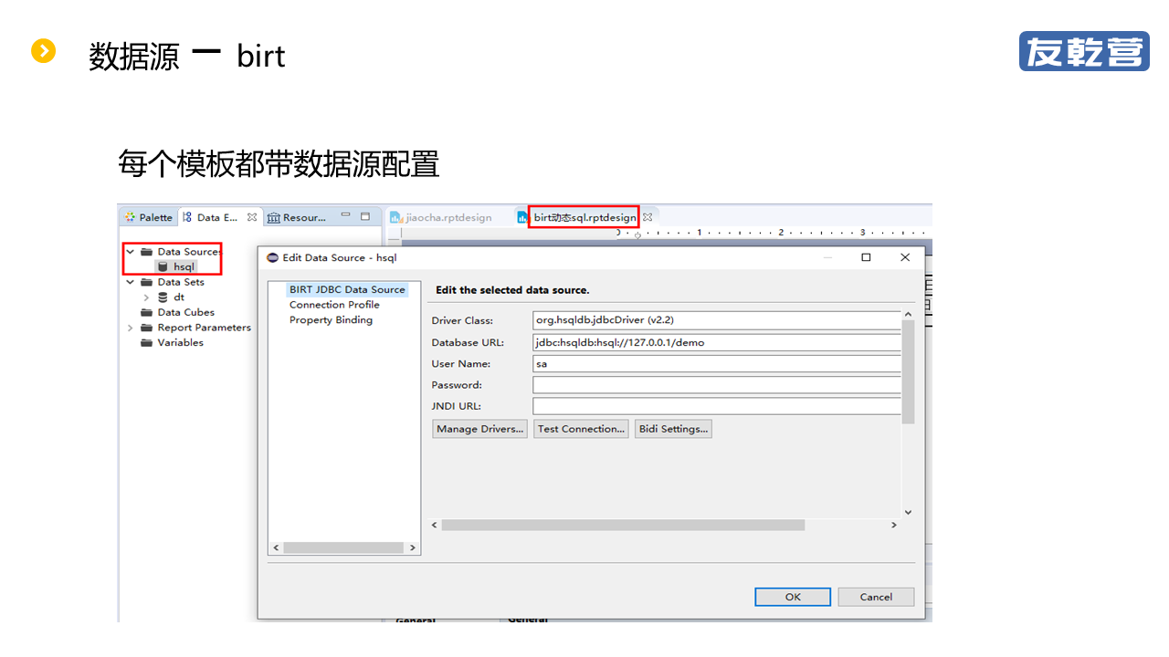This screenshot has height=657, width=1169.
Task: Close the Data Explorer tab with X icon
Action: click(x=252, y=217)
